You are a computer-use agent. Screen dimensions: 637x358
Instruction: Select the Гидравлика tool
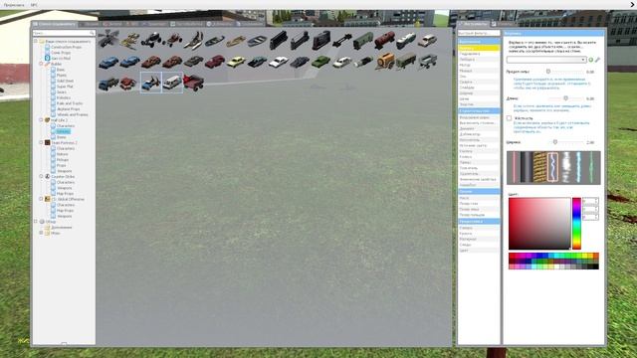click(479, 54)
